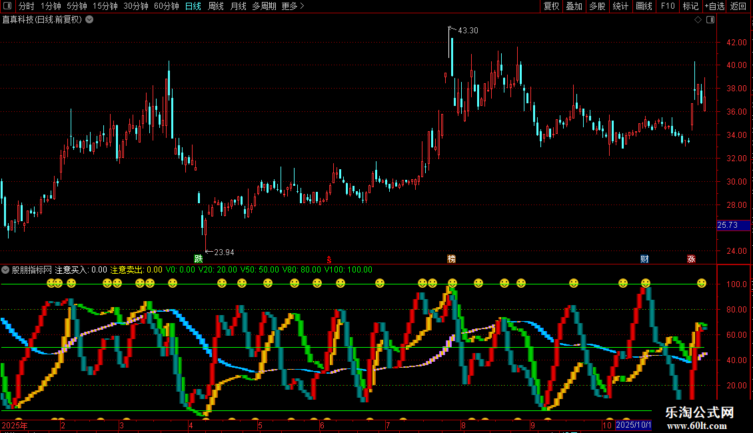This screenshot has height=433, width=753.
Task: Click the red 涨 limit-up marker
Action: (x=691, y=258)
